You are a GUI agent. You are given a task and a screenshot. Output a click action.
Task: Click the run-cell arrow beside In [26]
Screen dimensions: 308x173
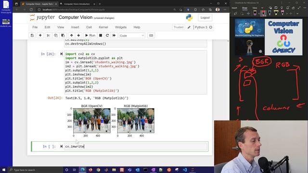pyautogui.click(x=62, y=54)
